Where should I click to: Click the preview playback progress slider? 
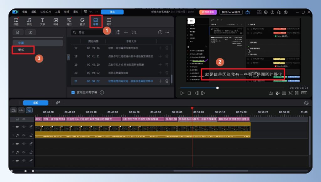tap(218, 88)
